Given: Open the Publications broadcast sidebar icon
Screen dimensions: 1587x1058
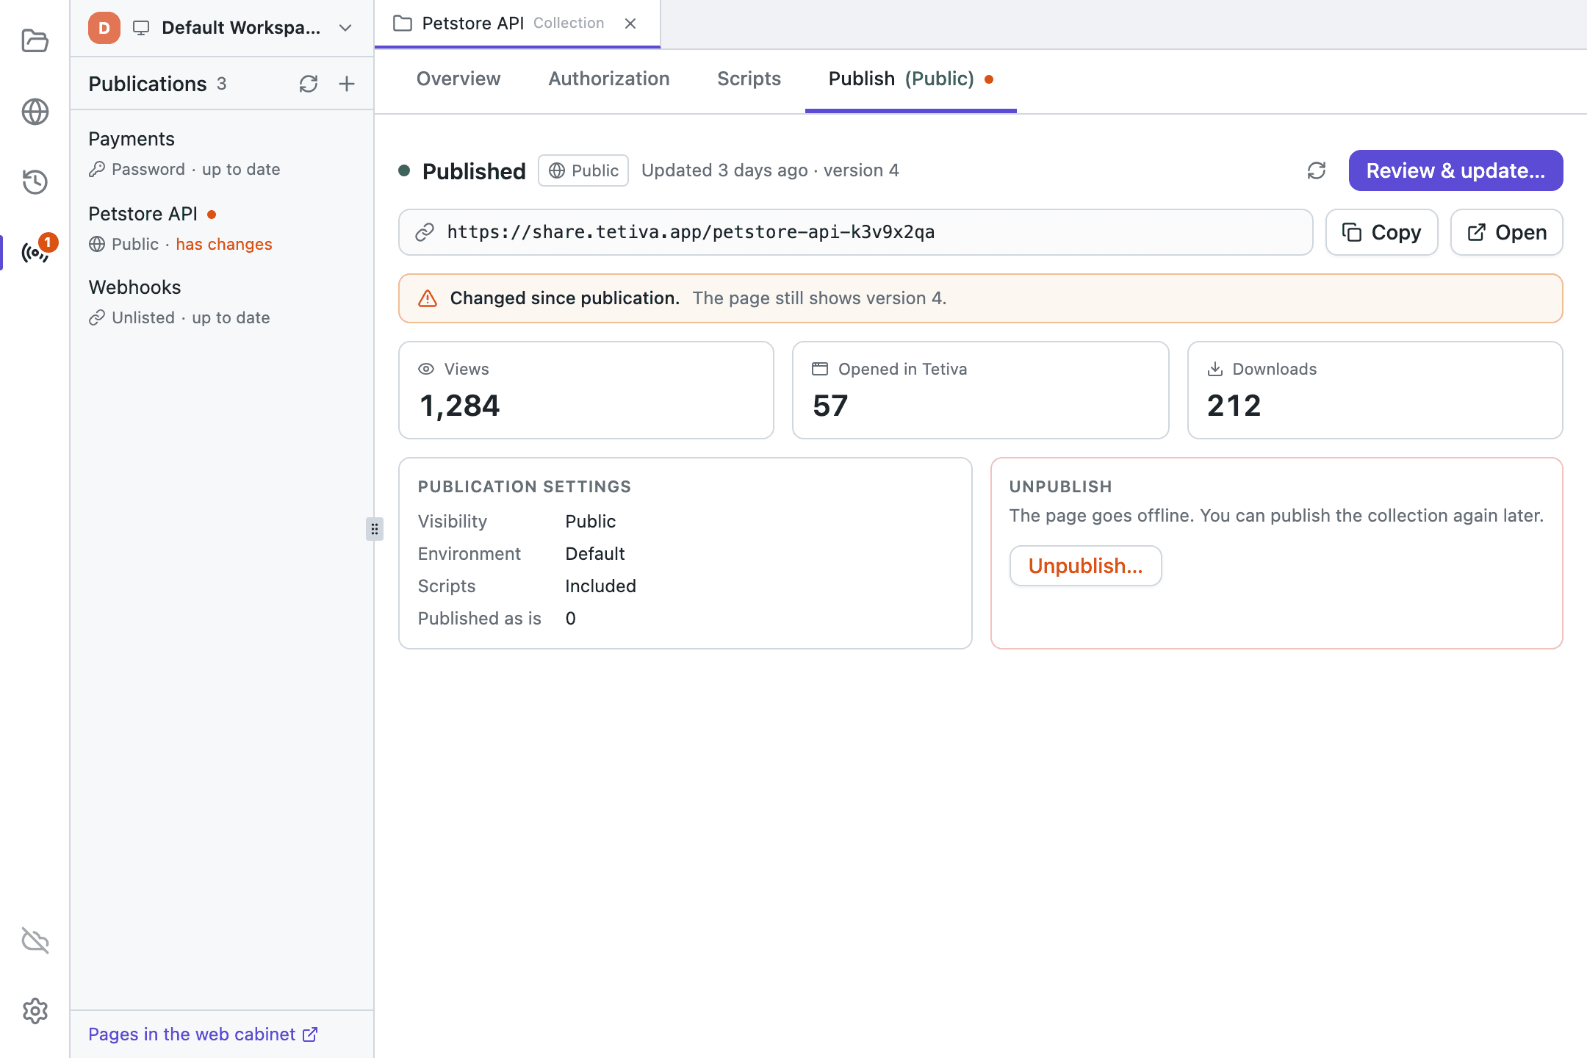Looking at the screenshot, I should pyautogui.click(x=35, y=253).
